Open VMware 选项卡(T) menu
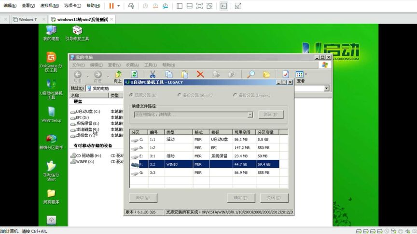Image resolution: width=417 pixels, height=234 pixels. tap(72, 6)
